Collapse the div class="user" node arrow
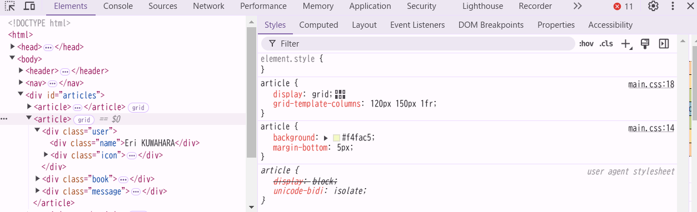Image resolution: width=697 pixels, height=212 pixels. coord(38,130)
